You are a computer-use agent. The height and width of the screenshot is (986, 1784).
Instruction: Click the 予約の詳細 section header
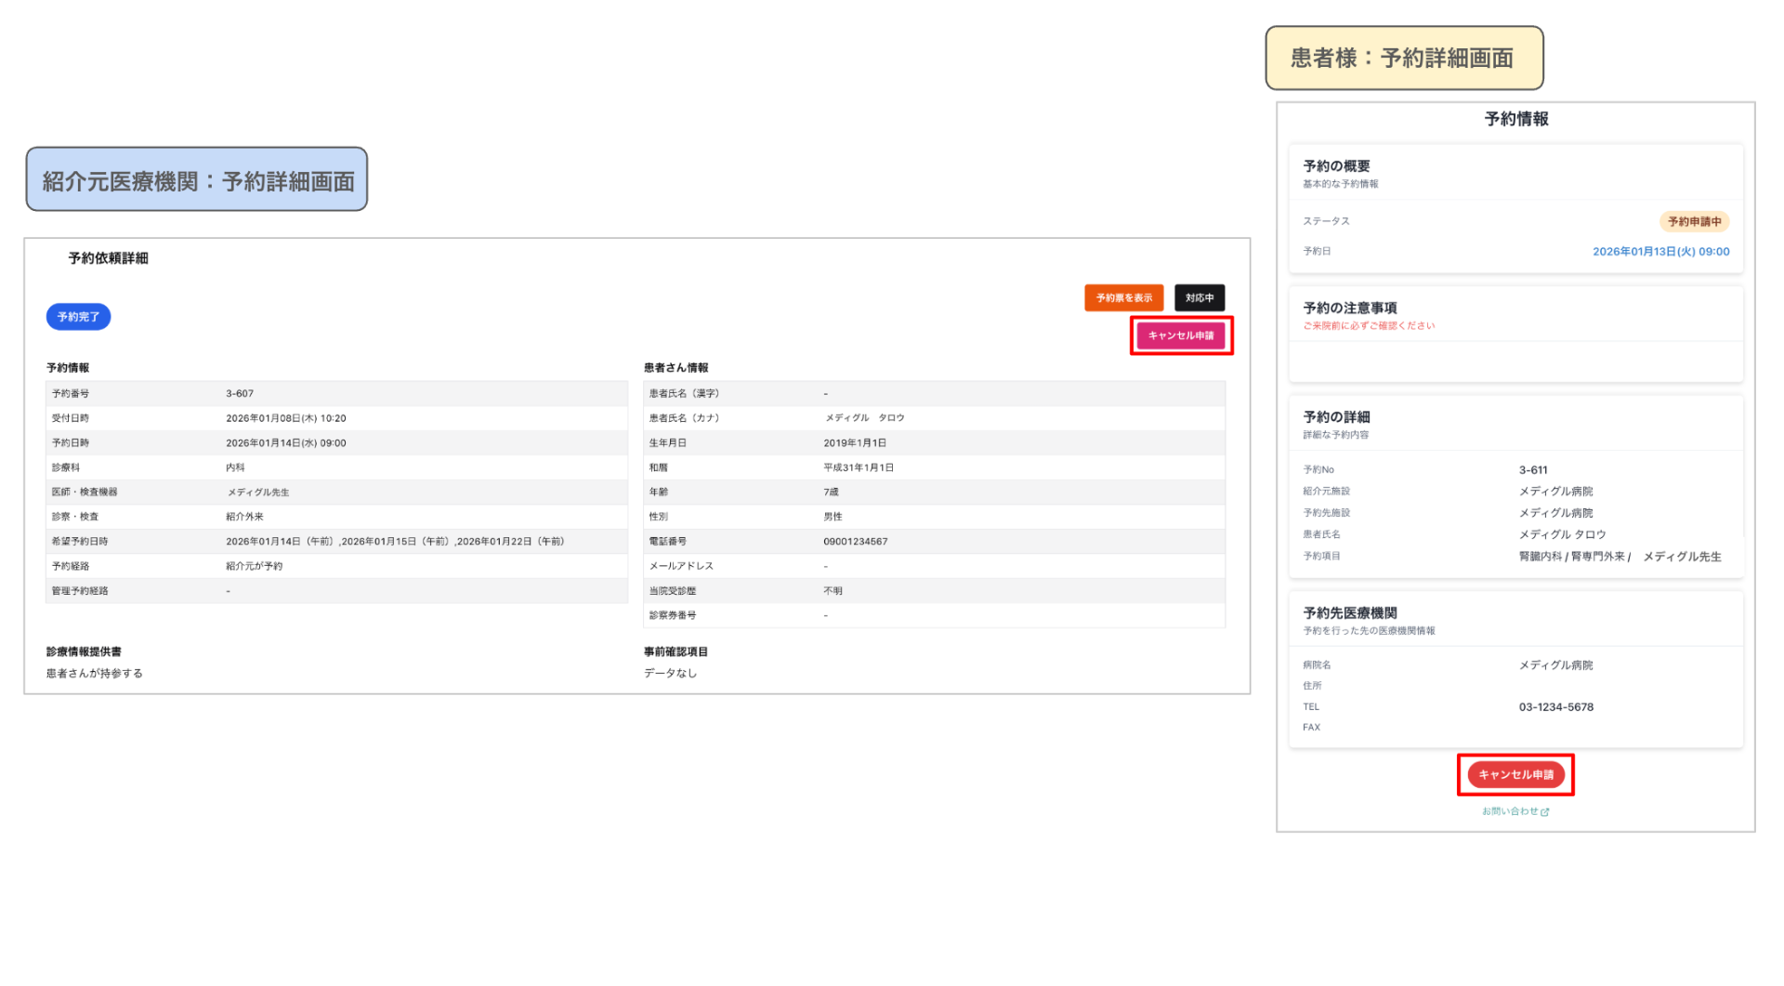[x=1331, y=417]
